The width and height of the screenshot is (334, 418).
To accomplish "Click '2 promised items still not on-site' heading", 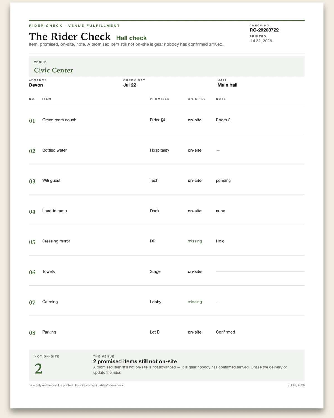I will tap(135, 361).
